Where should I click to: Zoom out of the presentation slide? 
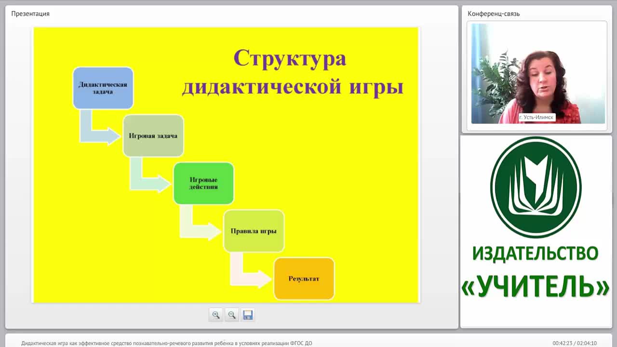coord(232,315)
